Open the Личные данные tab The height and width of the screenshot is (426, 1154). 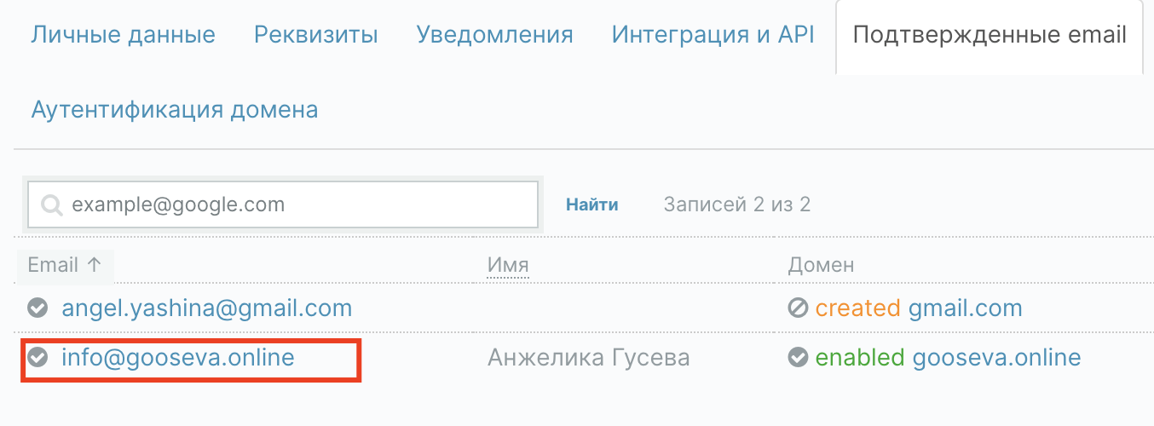coord(123,36)
